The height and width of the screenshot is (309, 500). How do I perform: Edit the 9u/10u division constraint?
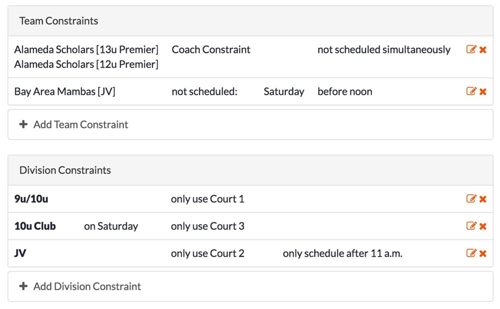click(470, 199)
